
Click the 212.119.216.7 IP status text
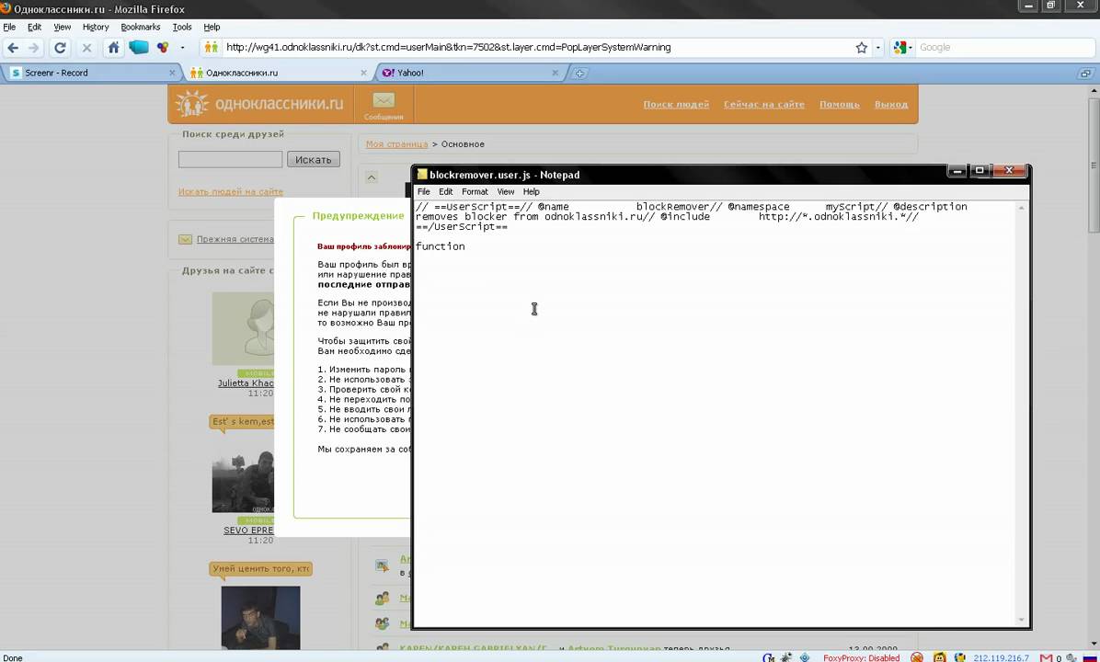(x=1001, y=657)
